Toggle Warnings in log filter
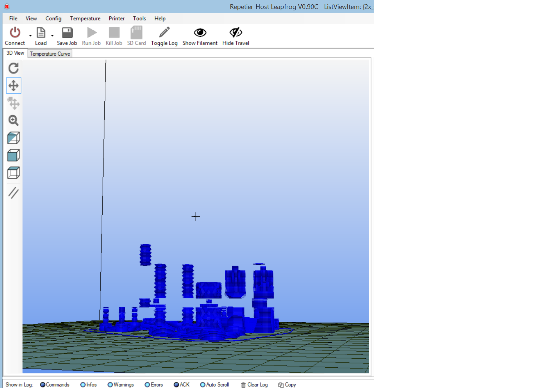 click(x=120, y=384)
